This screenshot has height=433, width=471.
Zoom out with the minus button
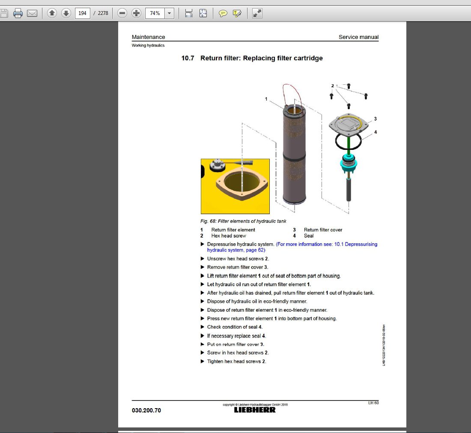tap(122, 13)
